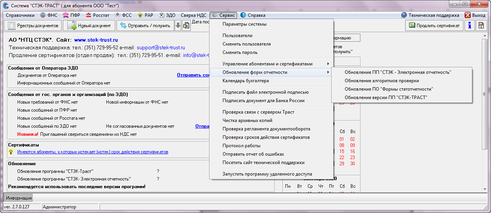Select Пользователи menu item
Viewport: 491px width, 213px height.
click(272, 36)
